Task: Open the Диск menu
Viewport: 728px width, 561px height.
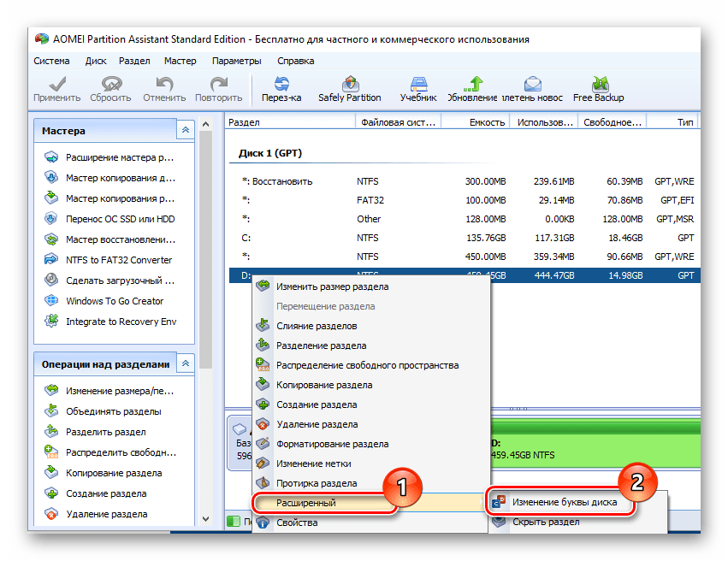Action: (96, 61)
